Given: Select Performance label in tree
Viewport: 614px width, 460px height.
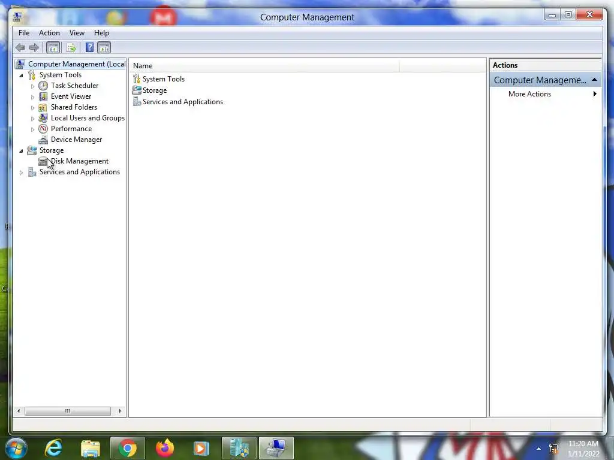Looking at the screenshot, I should [x=71, y=129].
